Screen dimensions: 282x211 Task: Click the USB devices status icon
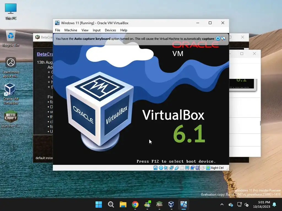[177, 168]
